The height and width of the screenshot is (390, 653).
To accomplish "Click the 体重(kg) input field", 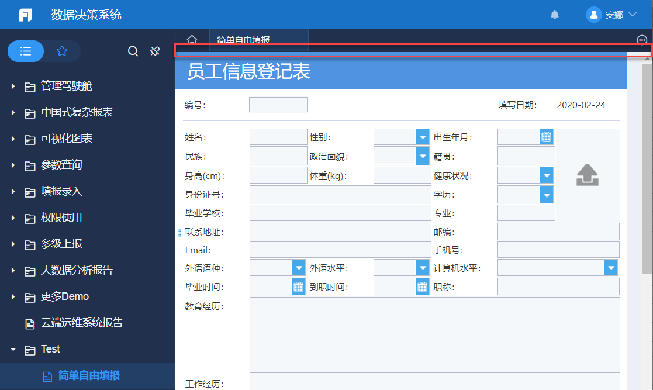I will click(x=402, y=175).
